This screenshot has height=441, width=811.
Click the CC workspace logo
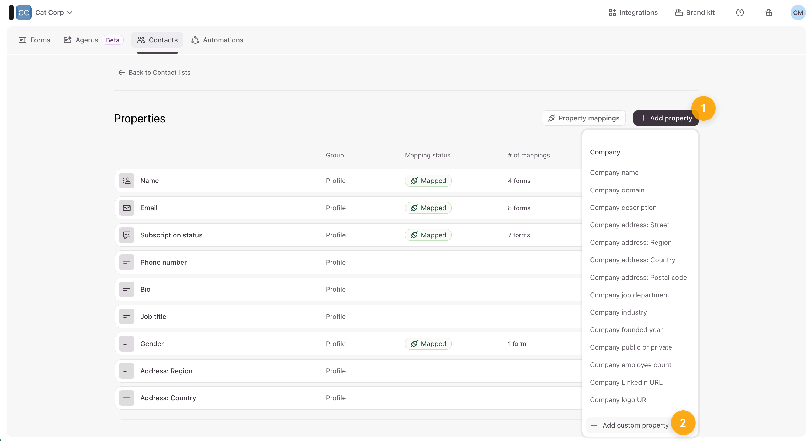point(23,13)
